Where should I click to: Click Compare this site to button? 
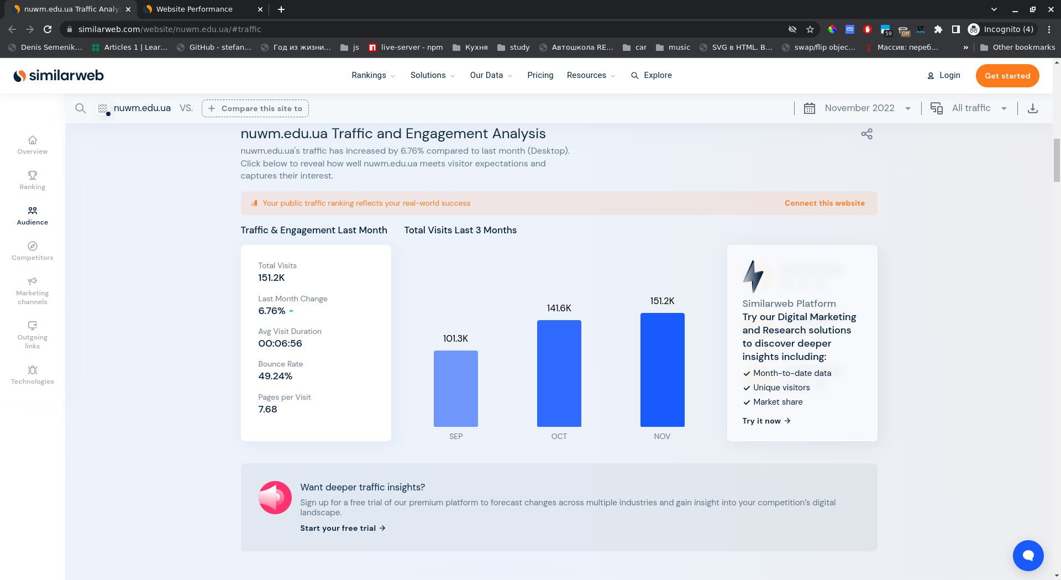255,108
